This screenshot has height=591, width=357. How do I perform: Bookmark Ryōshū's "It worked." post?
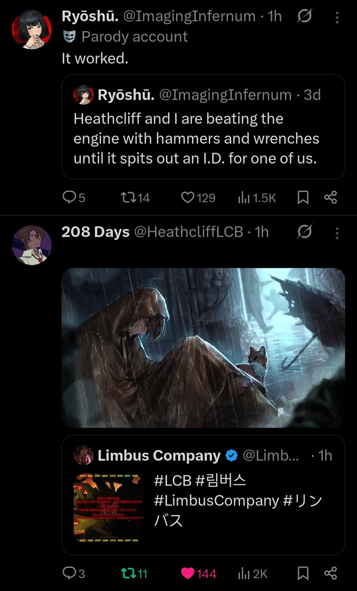pos(303,197)
